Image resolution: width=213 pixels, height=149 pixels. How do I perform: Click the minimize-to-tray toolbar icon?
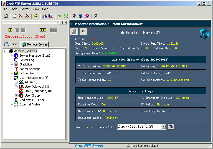tap(96, 16)
